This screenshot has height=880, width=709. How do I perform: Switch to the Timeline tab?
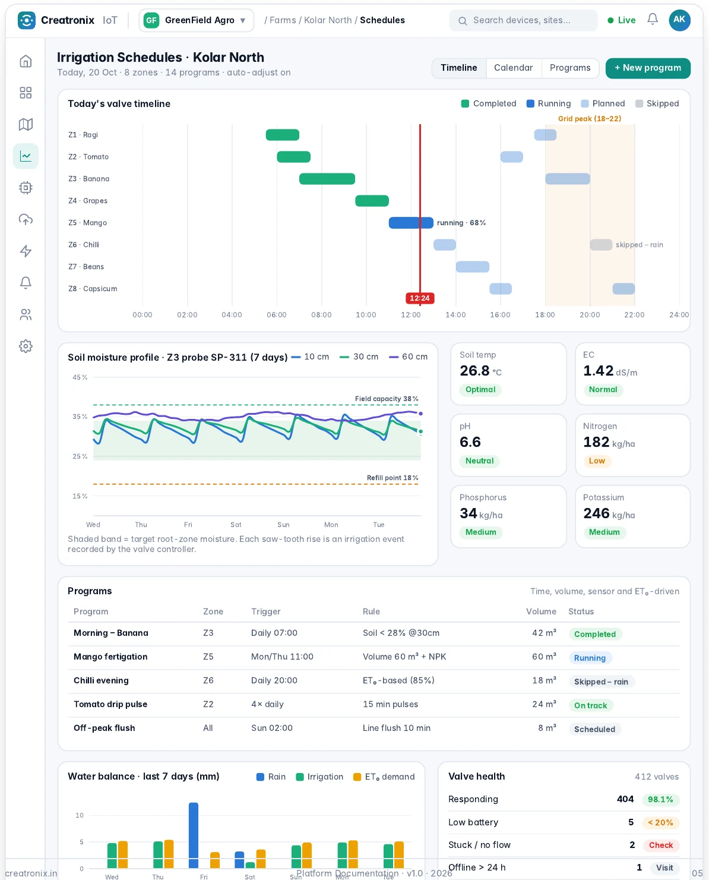pyautogui.click(x=459, y=68)
